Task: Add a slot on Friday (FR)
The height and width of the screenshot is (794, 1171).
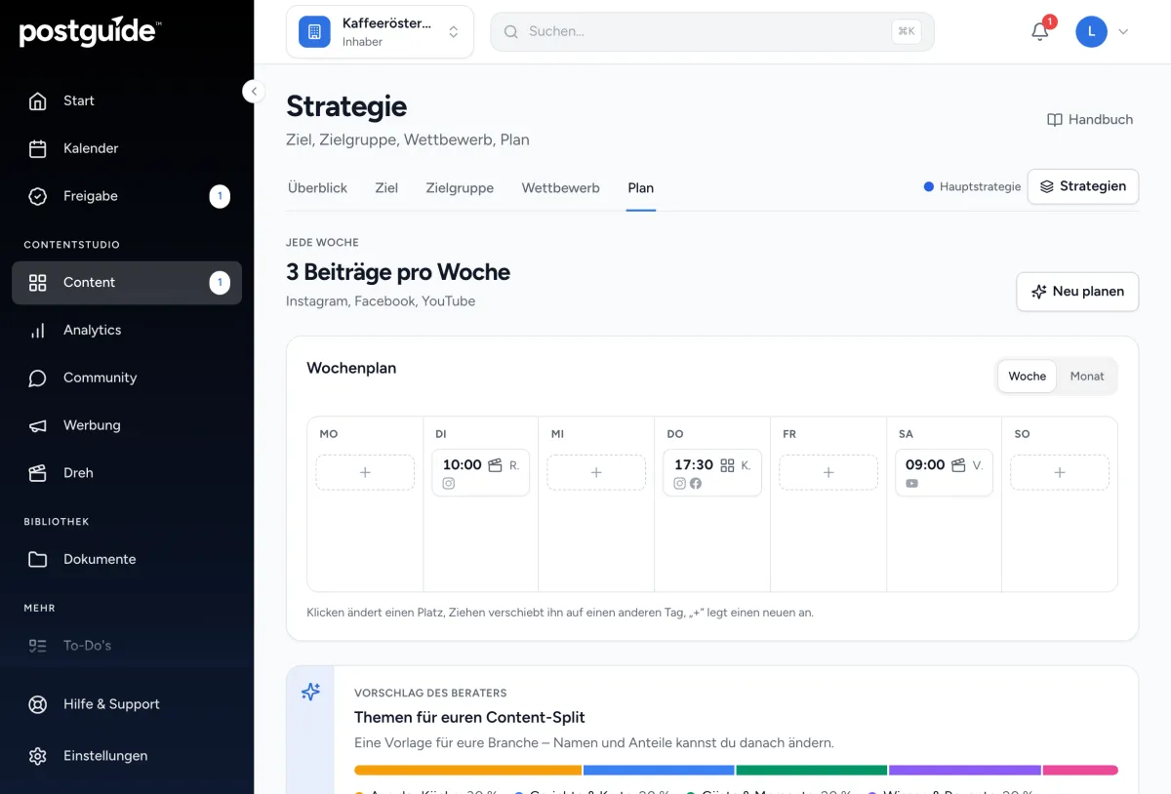Action: (828, 472)
